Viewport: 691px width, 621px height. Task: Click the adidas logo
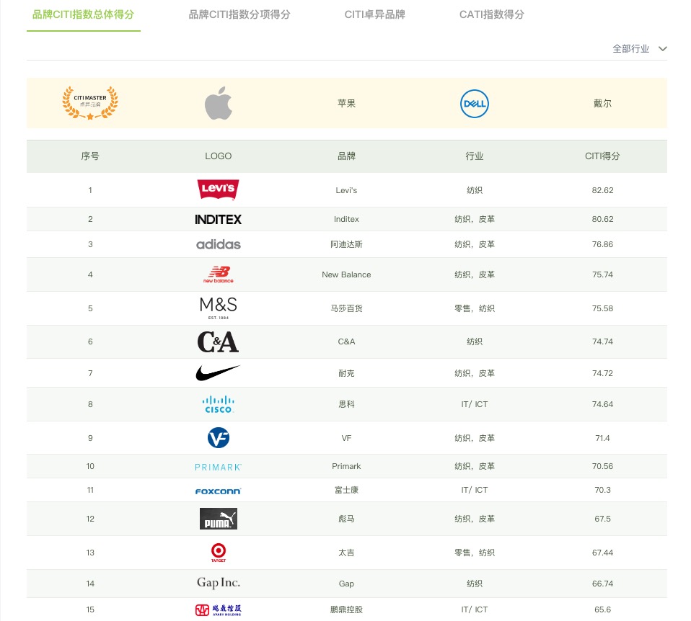click(218, 244)
